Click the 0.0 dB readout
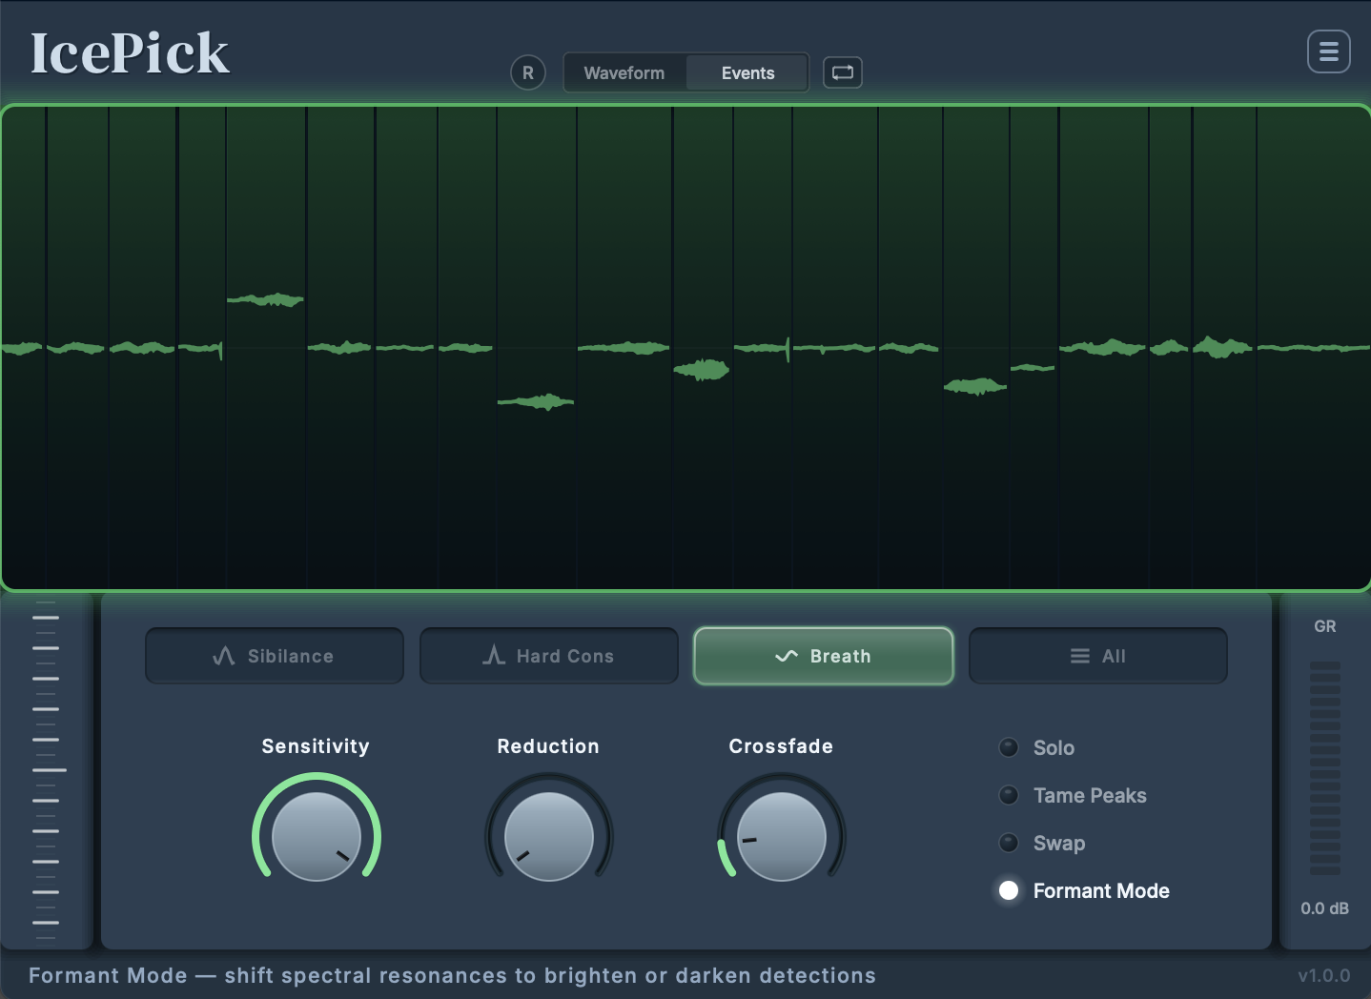The width and height of the screenshot is (1371, 999). 1325,908
